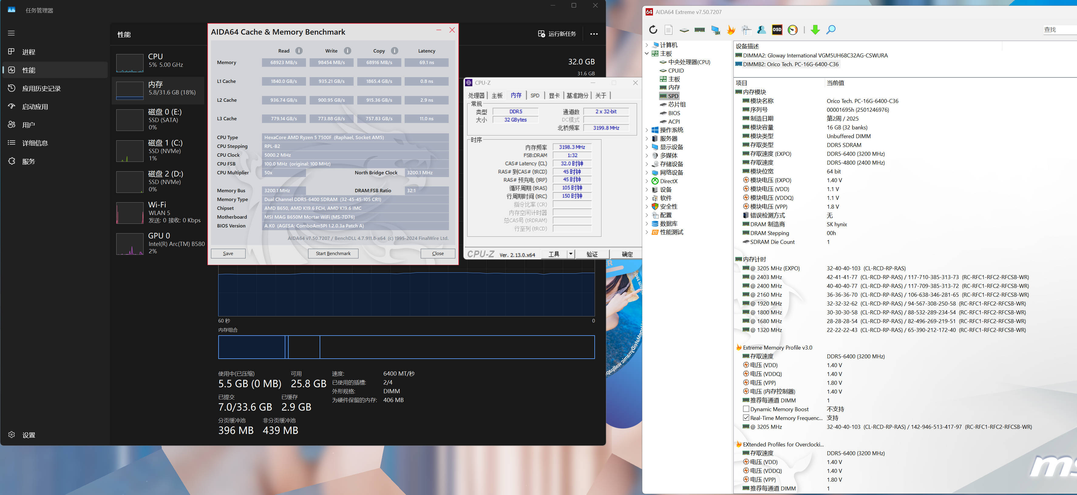This screenshot has width=1077, height=495.
Task: Toggle the Dynamic Memory Boost checkbox
Action: [746, 409]
